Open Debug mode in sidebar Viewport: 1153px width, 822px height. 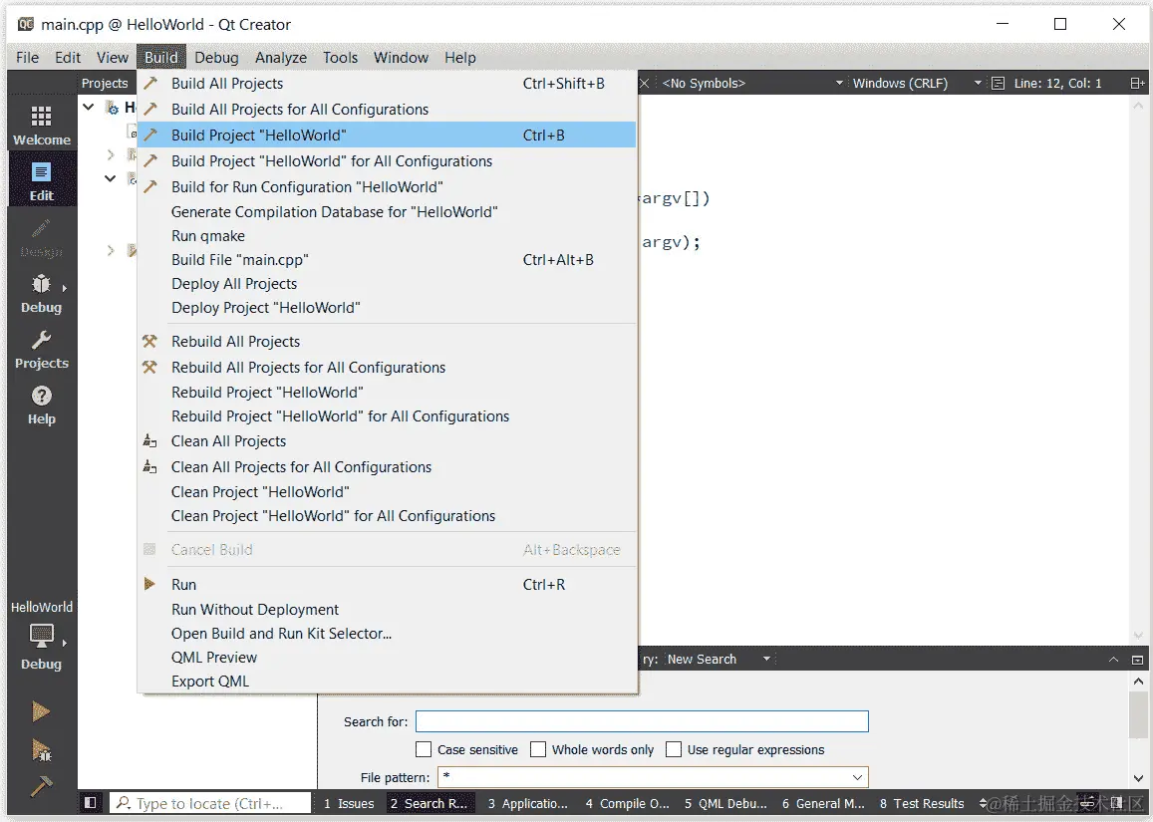(x=41, y=293)
